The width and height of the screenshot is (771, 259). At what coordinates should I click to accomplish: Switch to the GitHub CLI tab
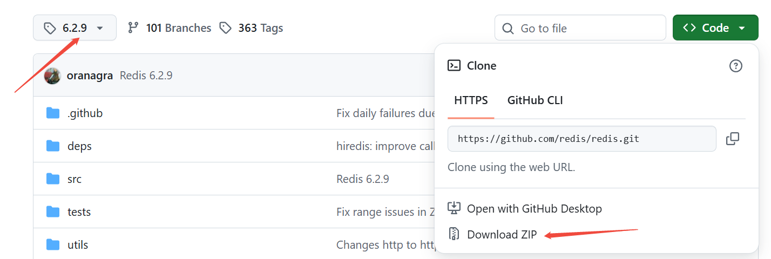tap(535, 100)
